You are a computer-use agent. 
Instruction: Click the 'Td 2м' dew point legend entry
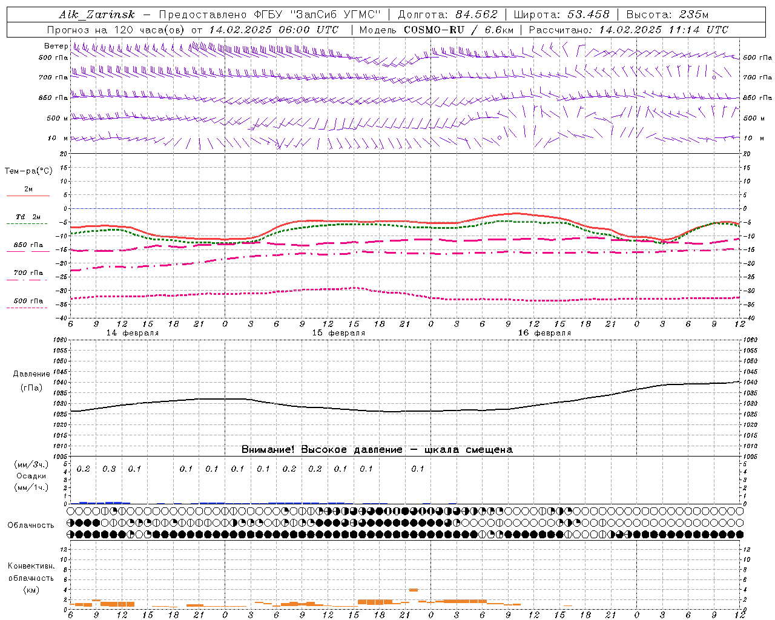tap(28, 217)
